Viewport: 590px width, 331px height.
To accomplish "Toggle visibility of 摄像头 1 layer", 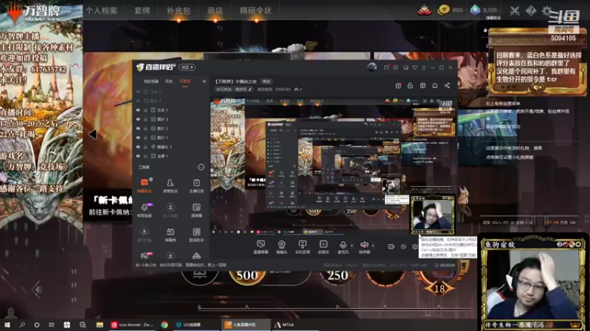I will click(138, 146).
